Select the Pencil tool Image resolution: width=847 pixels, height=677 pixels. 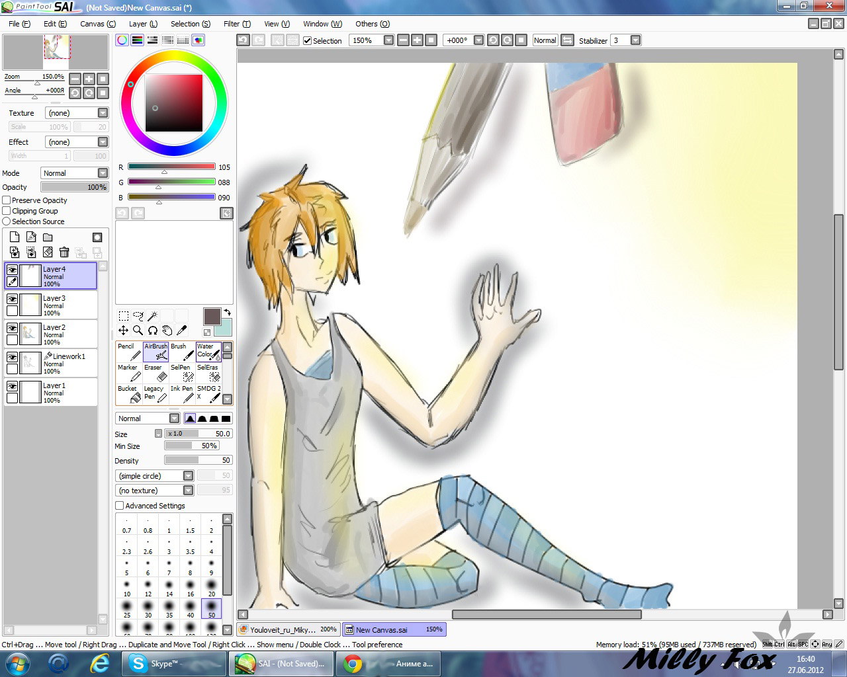(x=129, y=352)
